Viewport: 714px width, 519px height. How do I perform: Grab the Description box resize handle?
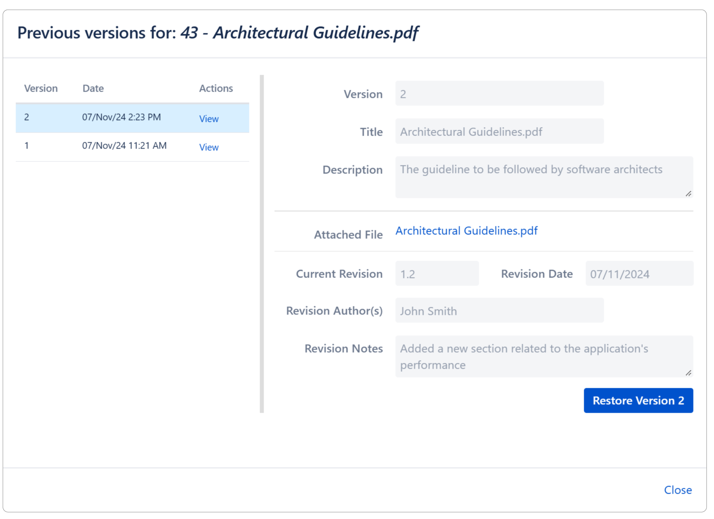point(688,193)
